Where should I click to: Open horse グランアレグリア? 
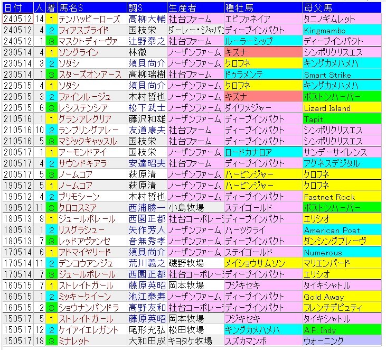(x=85, y=119)
